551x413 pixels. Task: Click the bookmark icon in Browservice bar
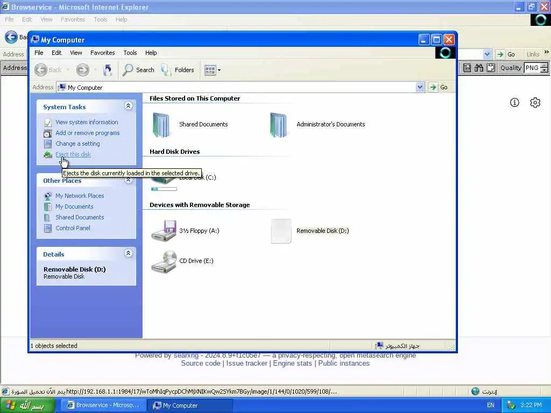point(467,68)
